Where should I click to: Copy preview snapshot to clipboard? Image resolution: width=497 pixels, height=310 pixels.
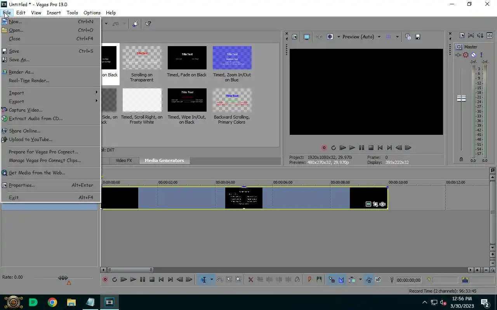(x=408, y=37)
